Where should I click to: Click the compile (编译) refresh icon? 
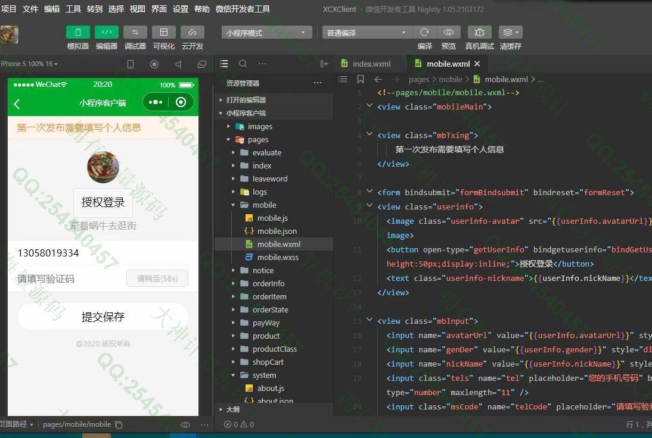(x=424, y=32)
